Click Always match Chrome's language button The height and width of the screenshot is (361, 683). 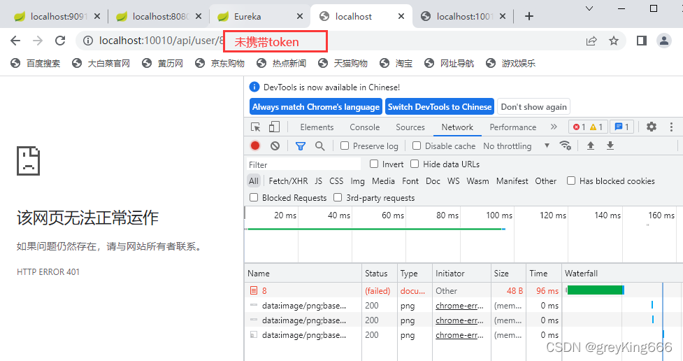point(316,107)
